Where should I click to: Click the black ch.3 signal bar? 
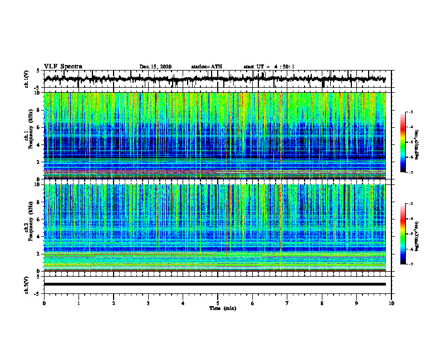click(x=214, y=284)
